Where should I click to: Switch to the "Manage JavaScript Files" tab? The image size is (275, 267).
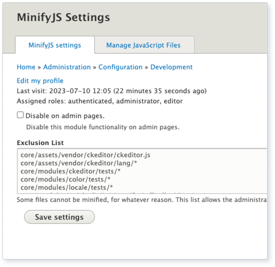[x=143, y=45]
